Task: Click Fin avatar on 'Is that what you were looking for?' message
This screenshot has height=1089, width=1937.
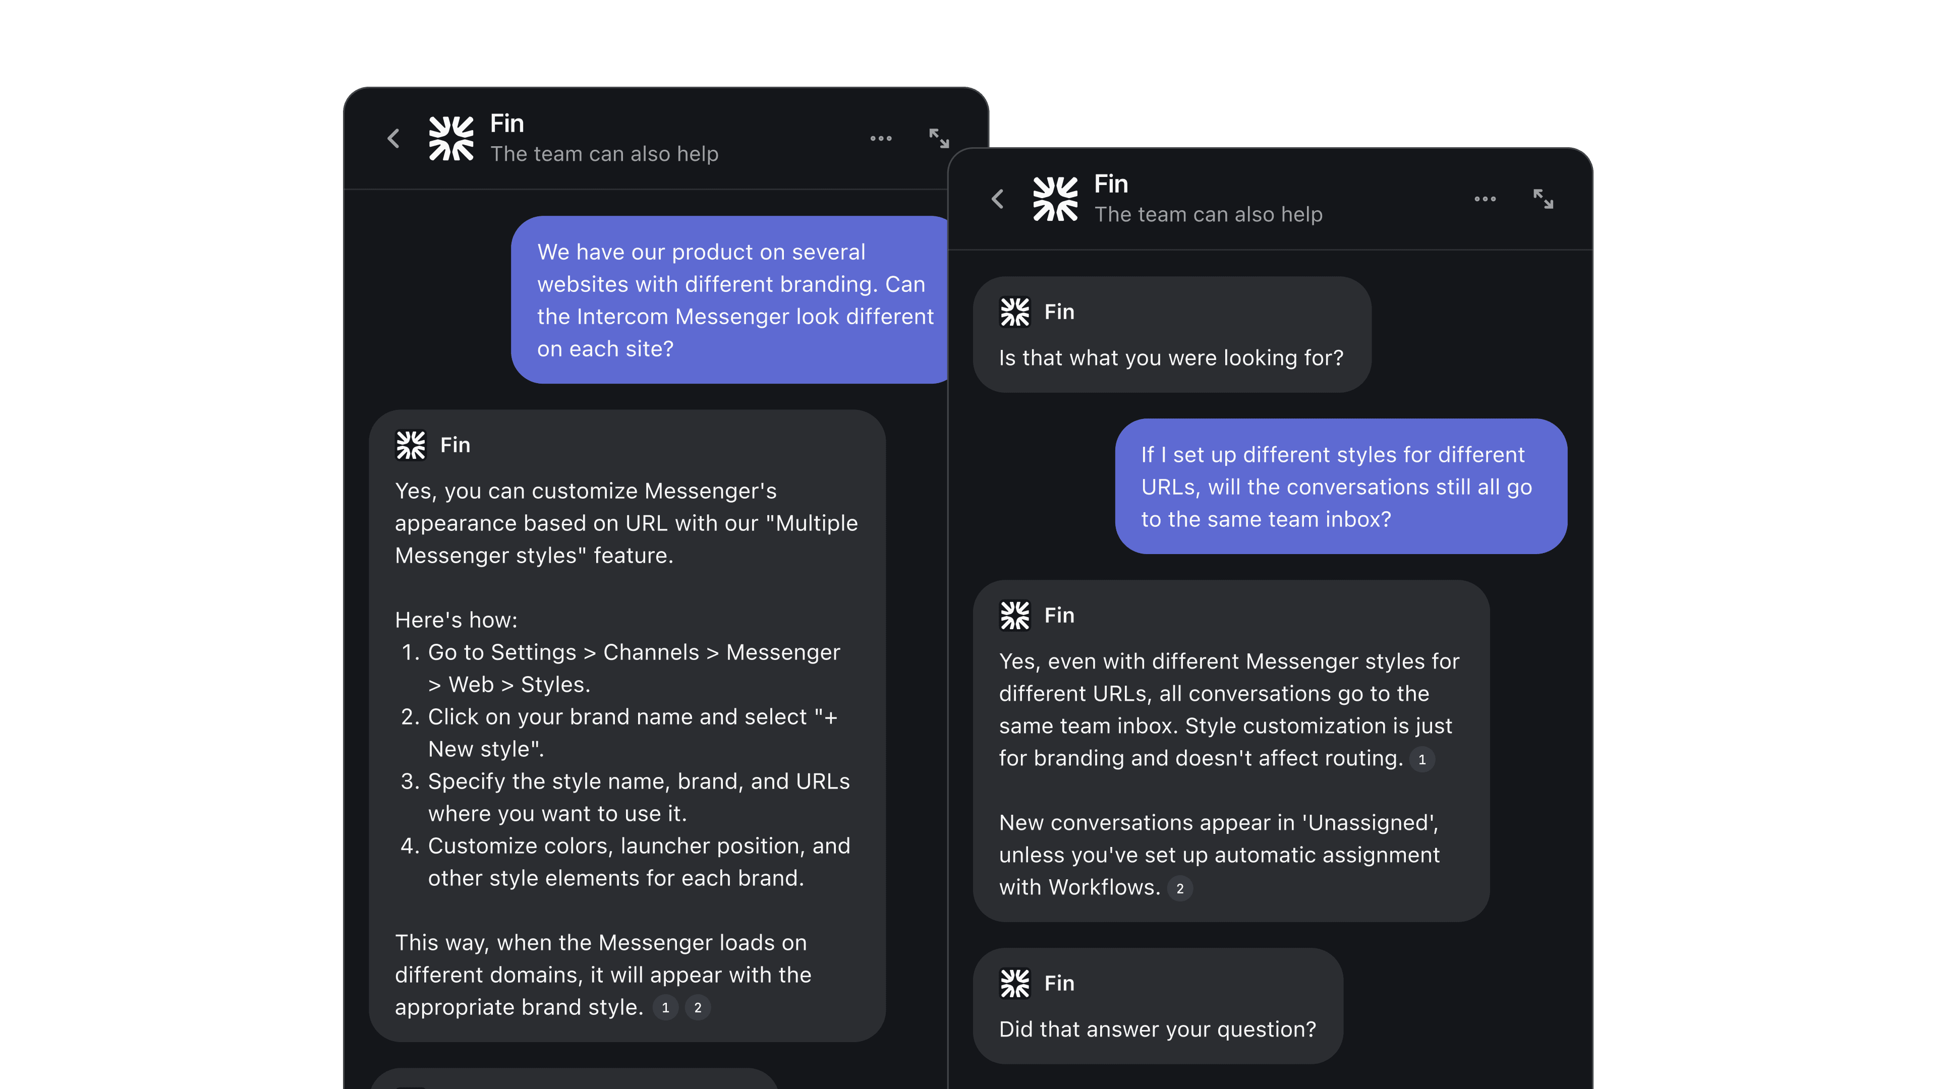Action: click(1014, 312)
